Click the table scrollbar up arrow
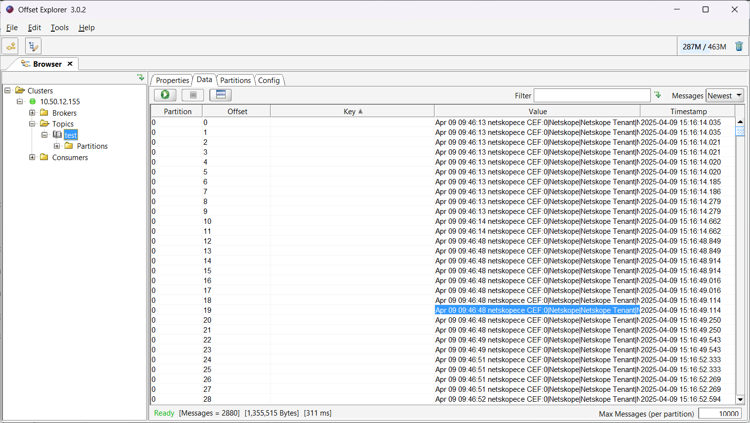750x423 pixels. [x=740, y=122]
